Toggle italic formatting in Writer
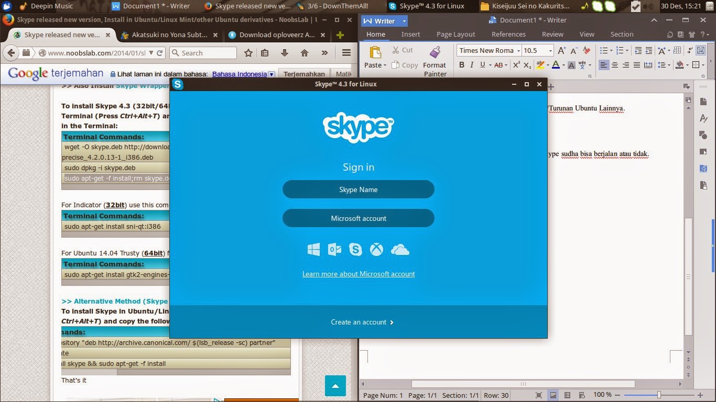Image resolution: width=716 pixels, height=402 pixels. (x=472, y=65)
